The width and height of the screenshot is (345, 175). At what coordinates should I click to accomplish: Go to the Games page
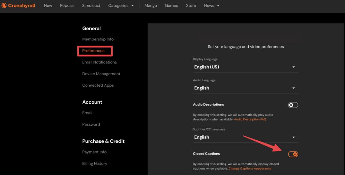[x=171, y=5]
